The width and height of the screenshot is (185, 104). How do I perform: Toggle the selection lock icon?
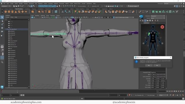coord(57,6)
